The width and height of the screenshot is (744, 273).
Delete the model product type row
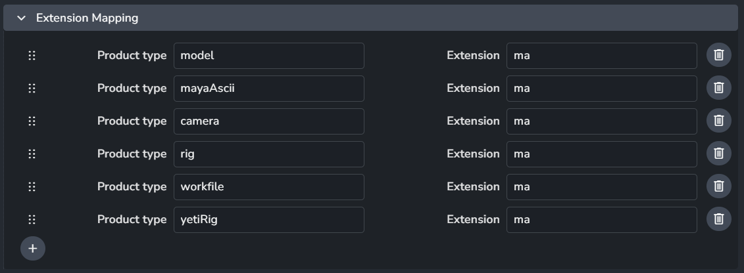719,56
